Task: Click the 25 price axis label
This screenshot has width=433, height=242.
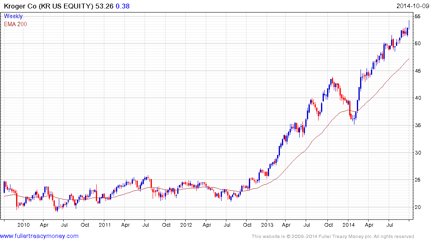Action: coord(417,180)
